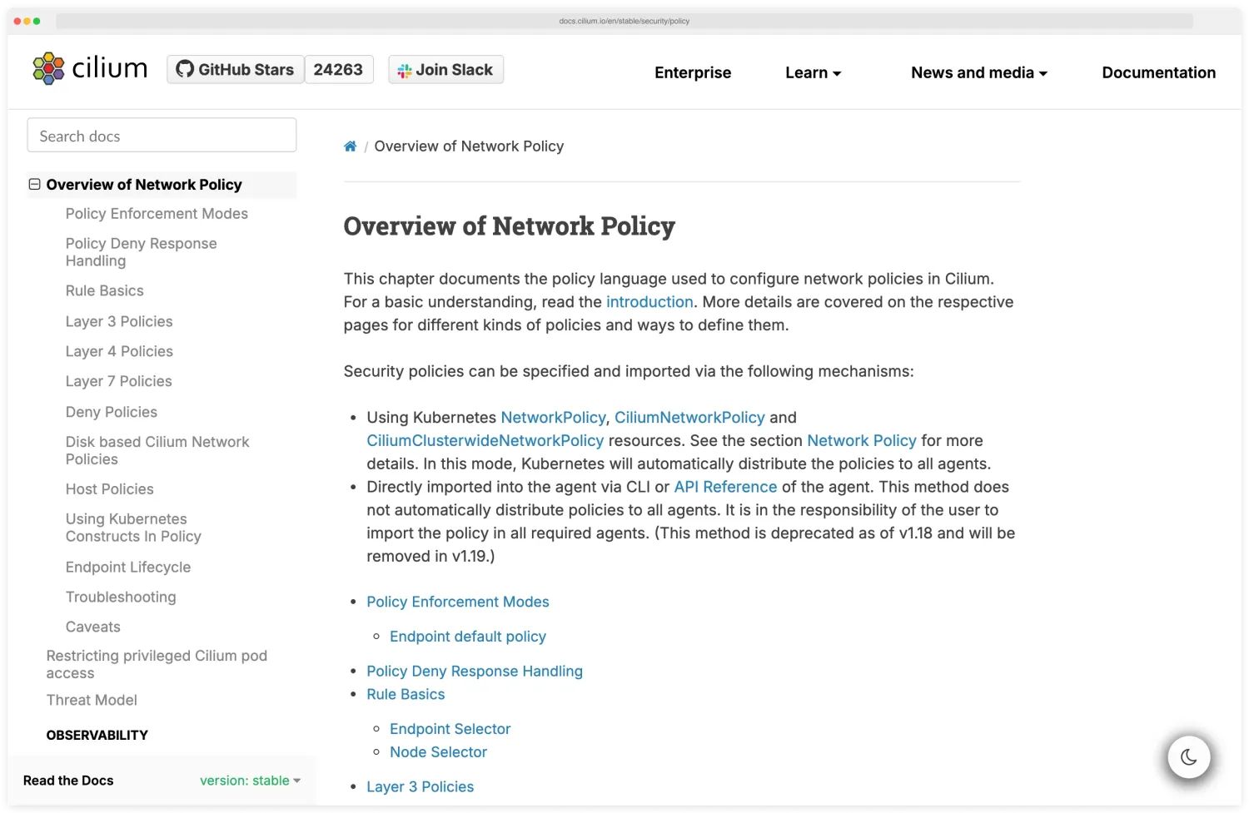This screenshot has height=813, width=1249.
Task: Open Deny Policies in sidebar
Action: pyautogui.click(x=112, y=412)
